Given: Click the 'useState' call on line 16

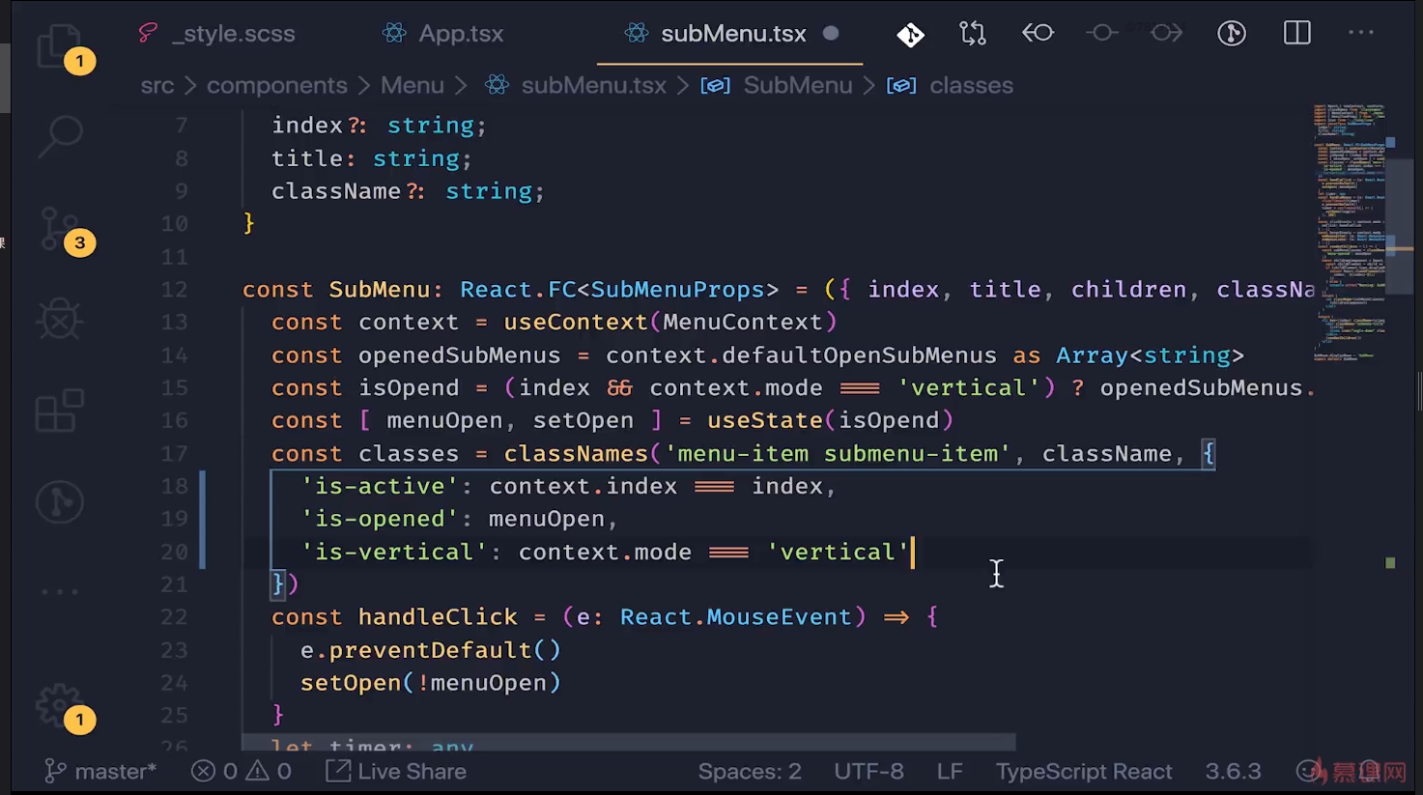Looking at the screenshot, I should (765, 421).
